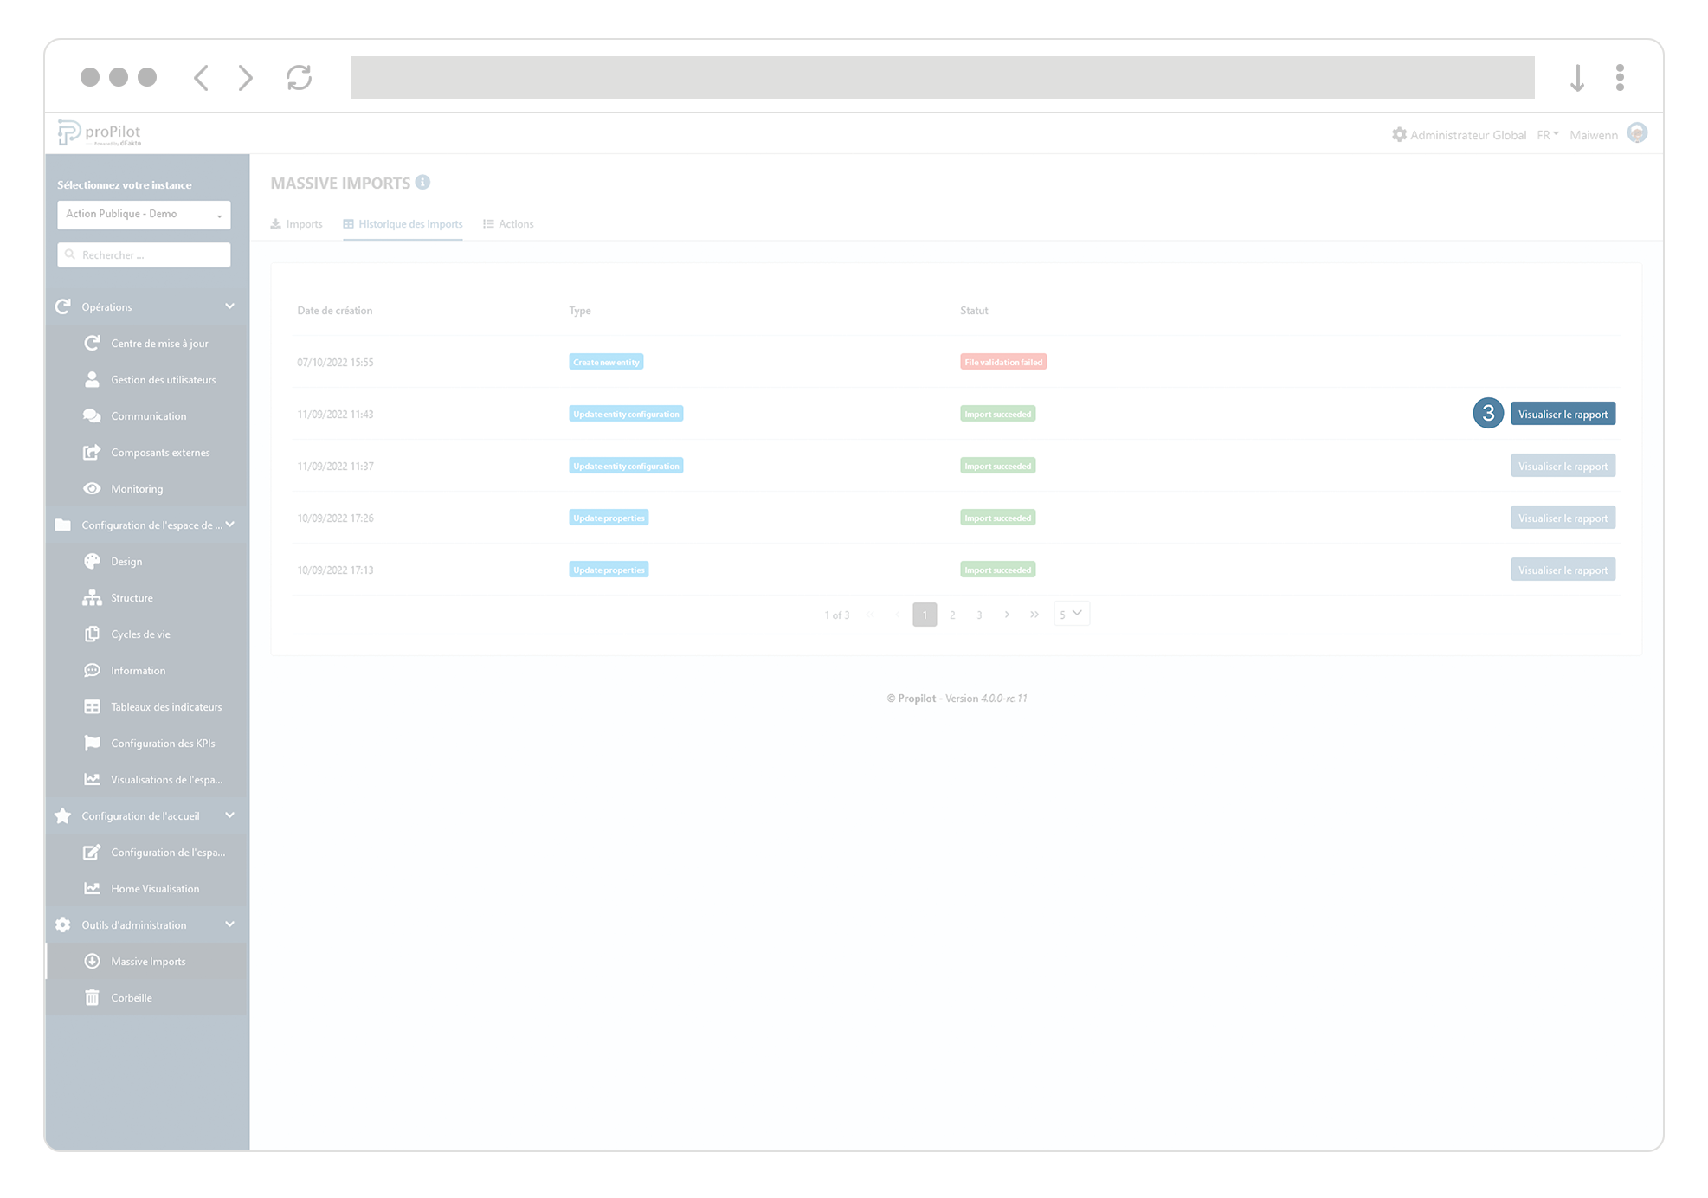Click the Design palette icon

point(92,561)
